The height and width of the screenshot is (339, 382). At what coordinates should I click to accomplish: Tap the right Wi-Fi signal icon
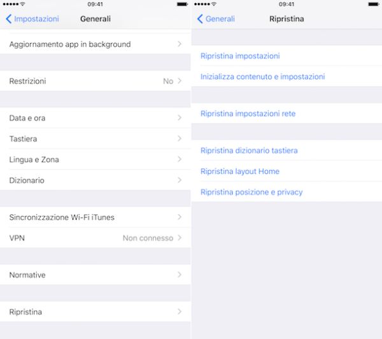point(214,4)
